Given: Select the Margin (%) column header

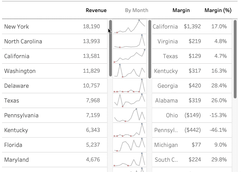Looking at the screenshot, I should [x=218, y=10].
